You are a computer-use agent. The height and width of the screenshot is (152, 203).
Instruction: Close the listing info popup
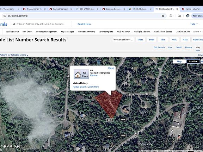click(111, 68)
